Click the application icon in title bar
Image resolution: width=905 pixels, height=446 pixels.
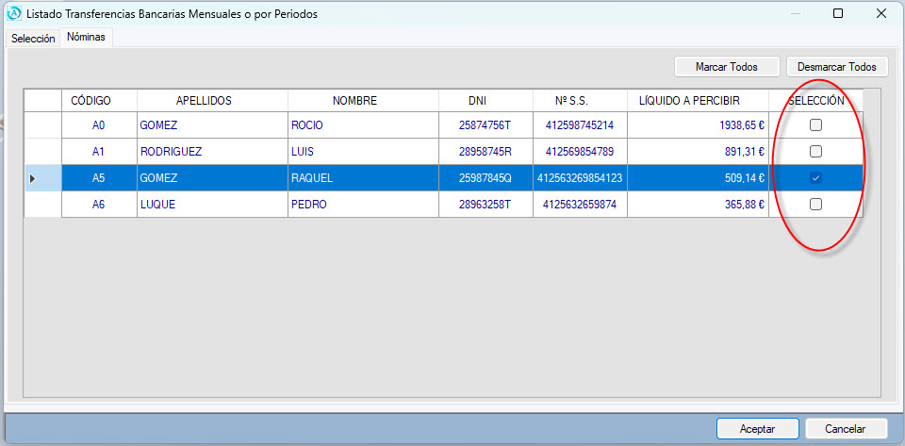pos(13,14)
